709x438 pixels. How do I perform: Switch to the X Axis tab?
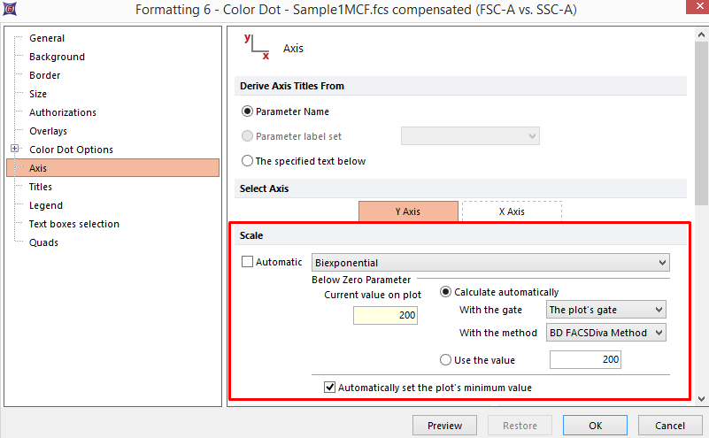tap(512, 211)
